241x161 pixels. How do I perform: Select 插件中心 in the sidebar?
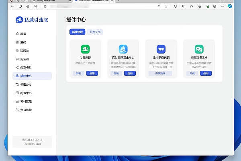pos(32,76)
